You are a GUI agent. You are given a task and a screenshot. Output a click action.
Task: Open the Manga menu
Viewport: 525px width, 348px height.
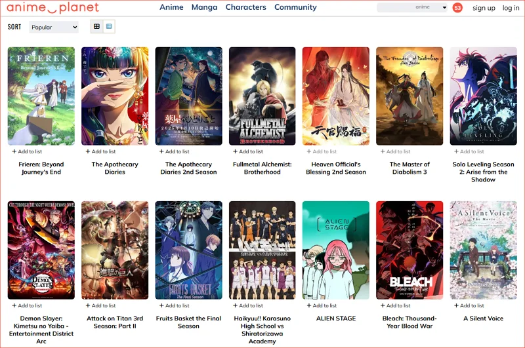(x=204, y=7)
